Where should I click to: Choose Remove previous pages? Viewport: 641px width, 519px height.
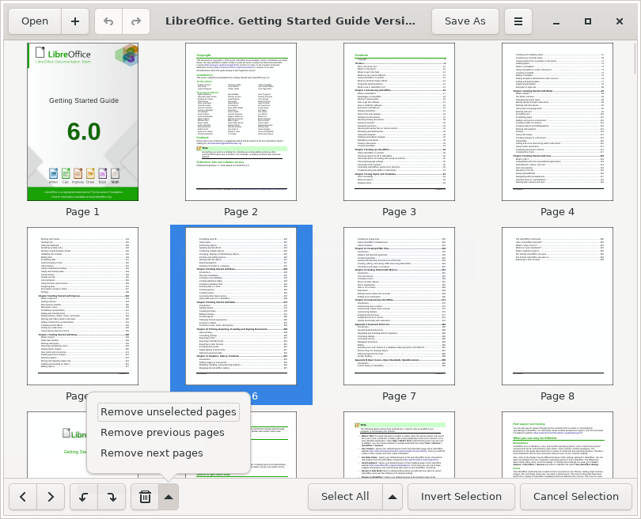162,432
